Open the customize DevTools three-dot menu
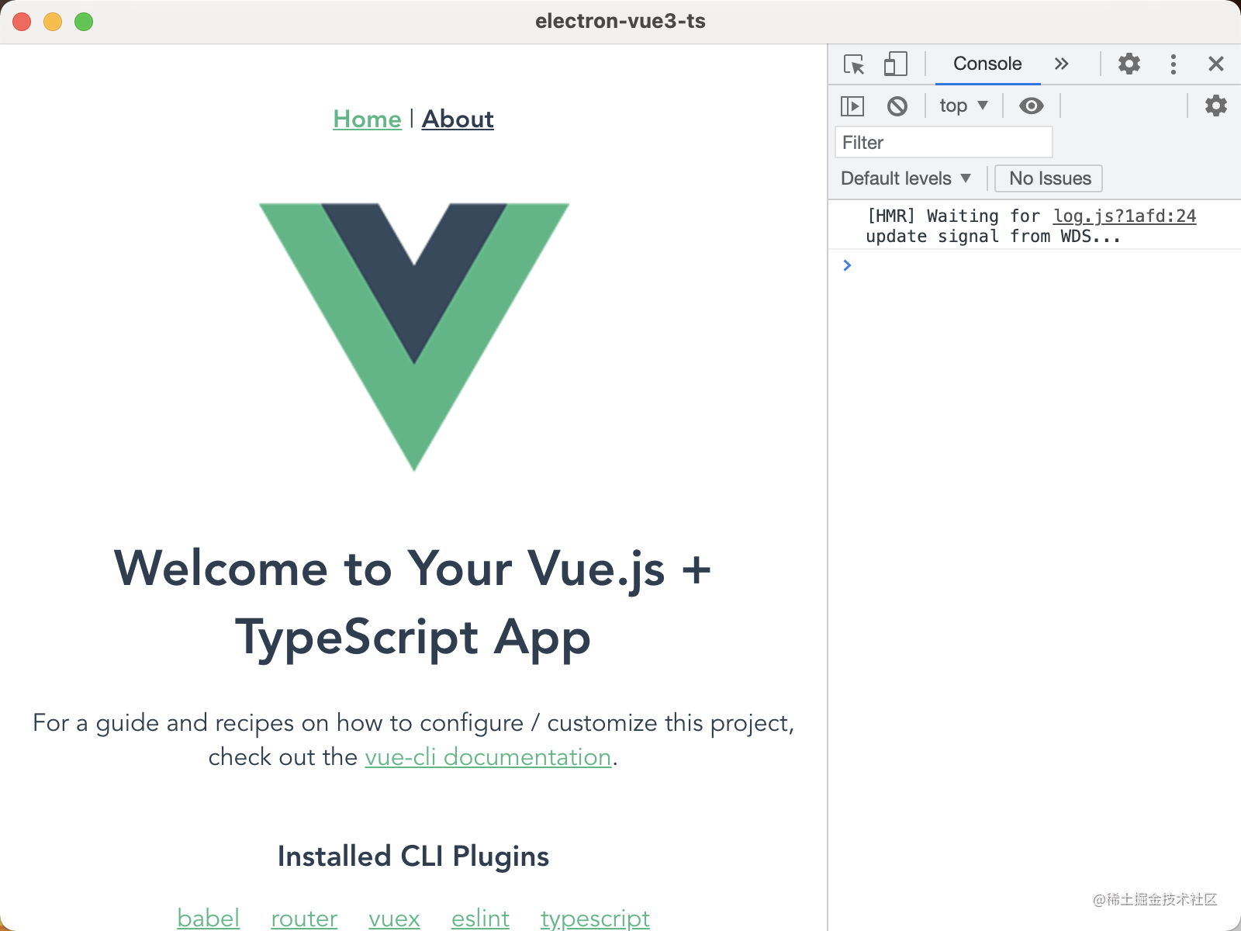The image size is (1241, 931). (x=1173, y=64)
